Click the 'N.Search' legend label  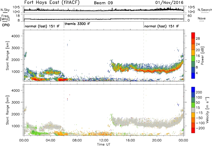click(x=205, y=10)
